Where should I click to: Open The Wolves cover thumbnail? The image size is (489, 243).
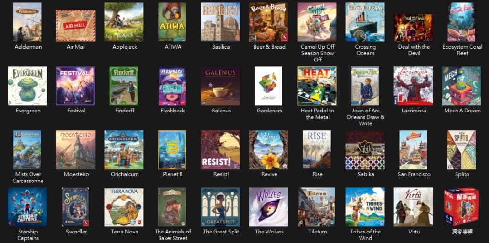pyautogui.click(x=268, y=207)
